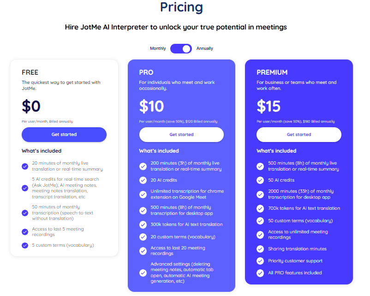The image size is (370, 296).
Task: Click the checkmark beside 700k tokens AI text translation
Action: pos(260,208)
